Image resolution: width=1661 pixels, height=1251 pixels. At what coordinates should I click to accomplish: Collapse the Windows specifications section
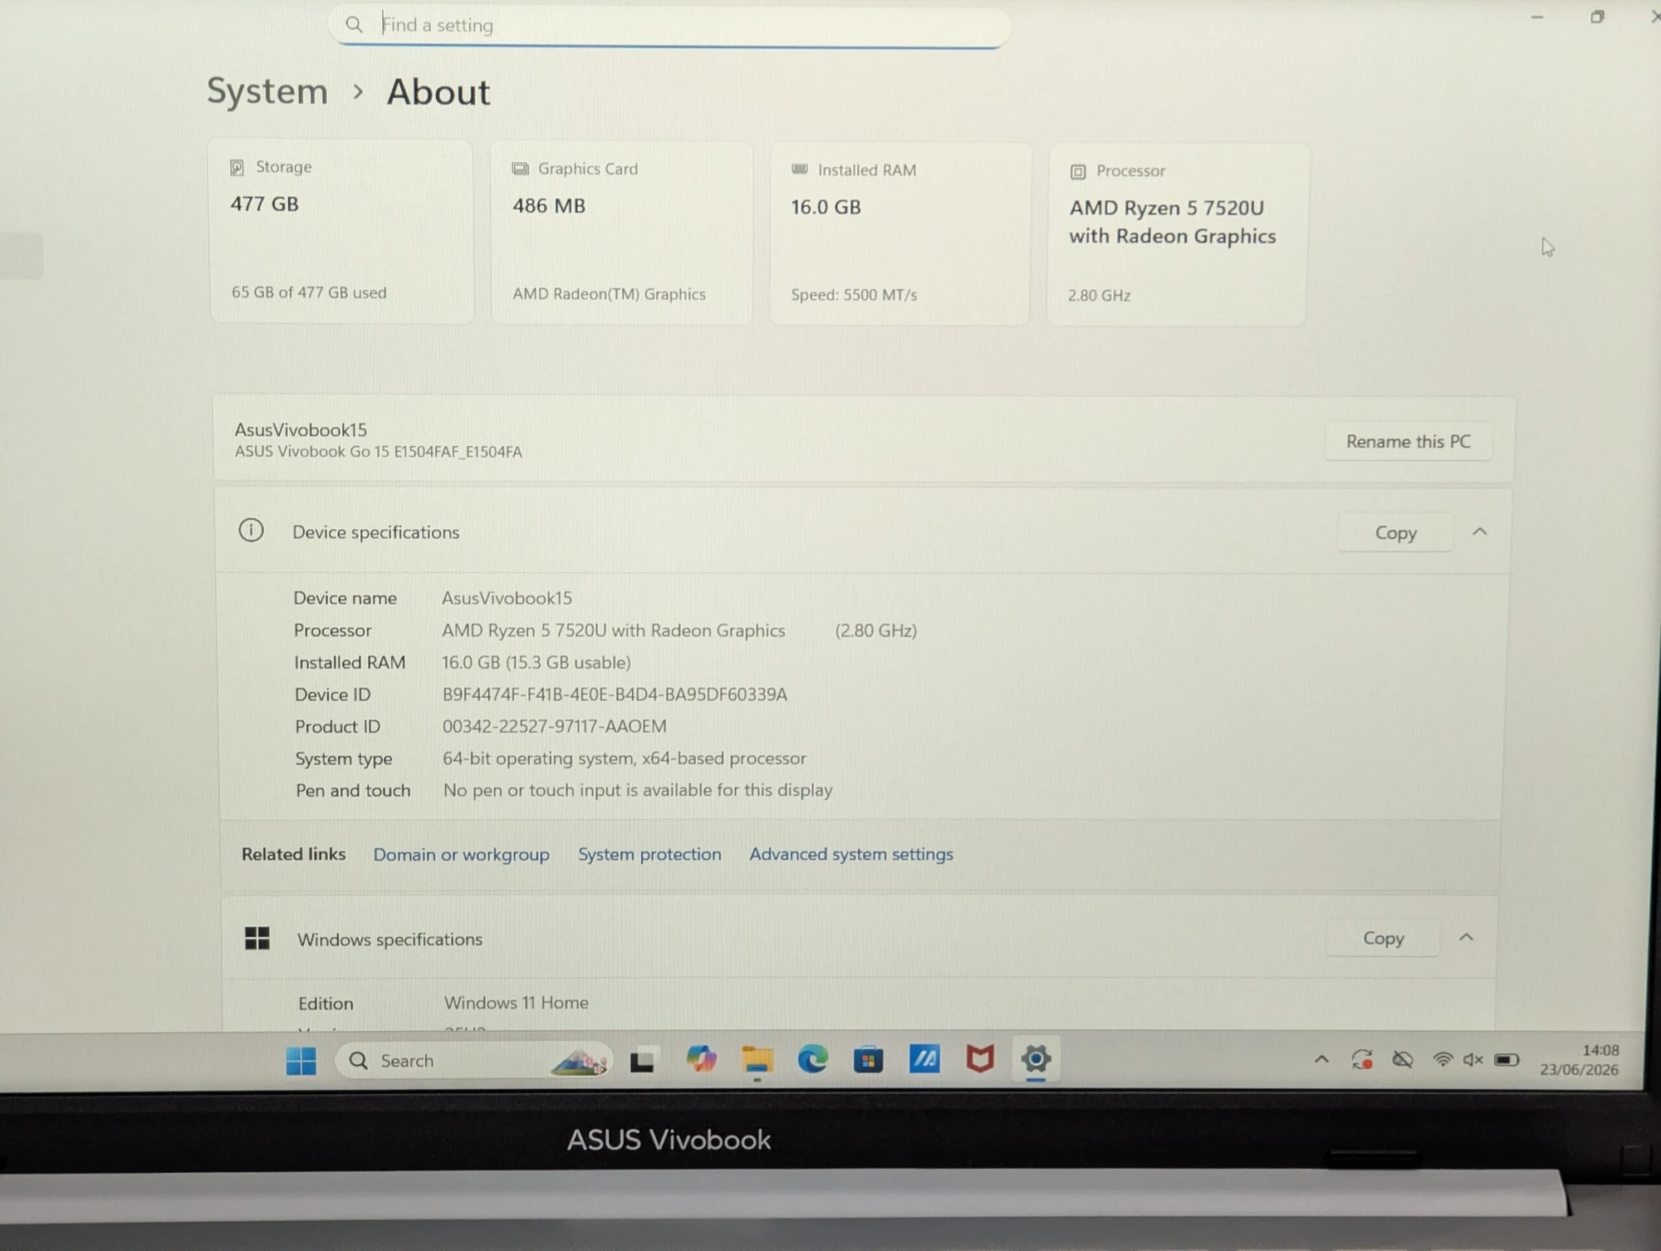[1466, 938]
